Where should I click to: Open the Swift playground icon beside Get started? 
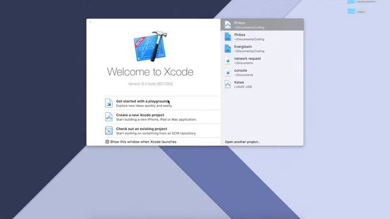tap(108, 103)
